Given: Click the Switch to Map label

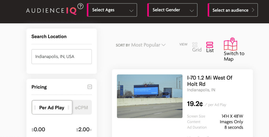Looking at the screenshot, I should [234, 56].
